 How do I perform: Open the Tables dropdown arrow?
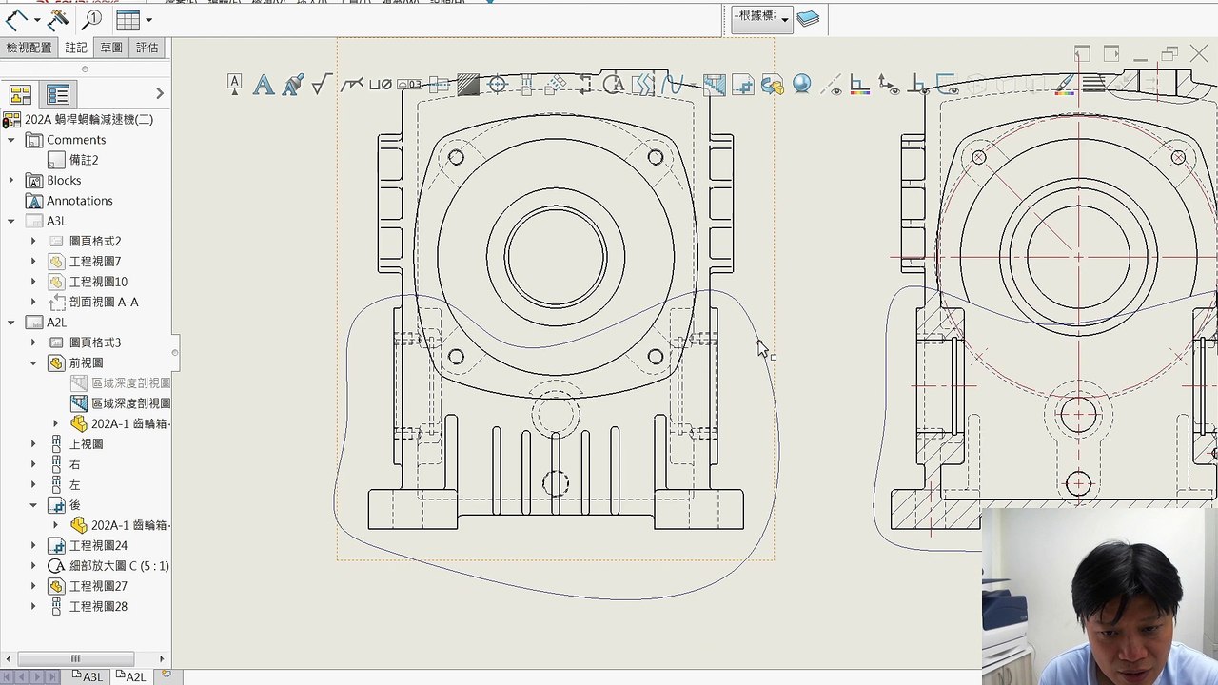(148, 20)
